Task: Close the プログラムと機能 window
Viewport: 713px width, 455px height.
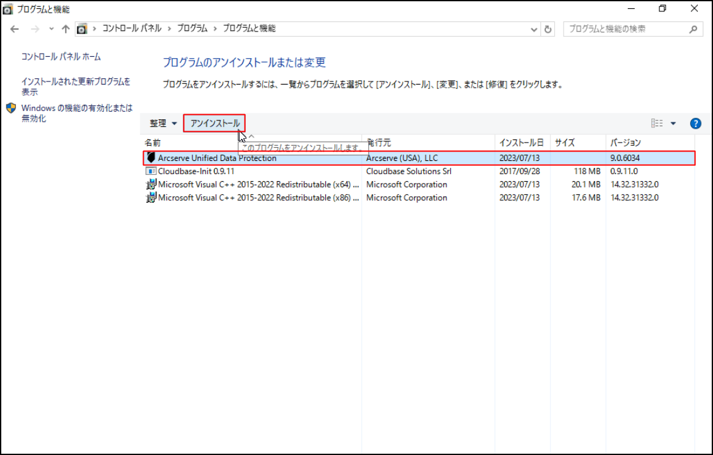Action: click(x=694, y=9)
